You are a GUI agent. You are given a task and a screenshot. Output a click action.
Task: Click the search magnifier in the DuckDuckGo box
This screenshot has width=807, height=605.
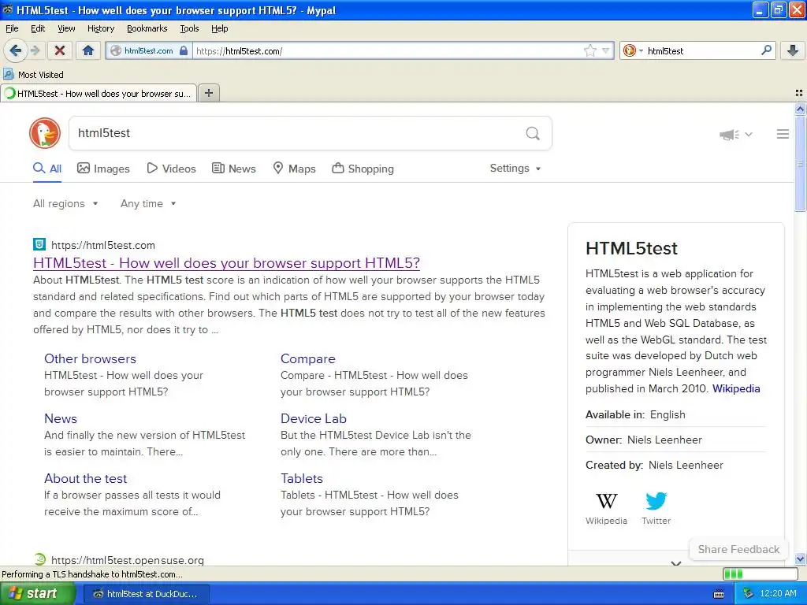click(x=533, y=133)
